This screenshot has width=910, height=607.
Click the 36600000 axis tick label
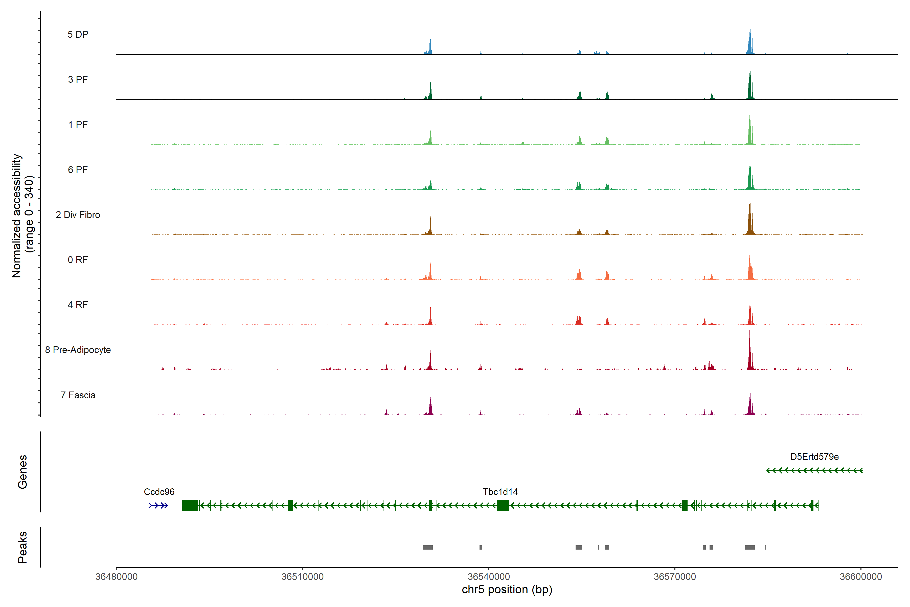click(x=861, y=577)
